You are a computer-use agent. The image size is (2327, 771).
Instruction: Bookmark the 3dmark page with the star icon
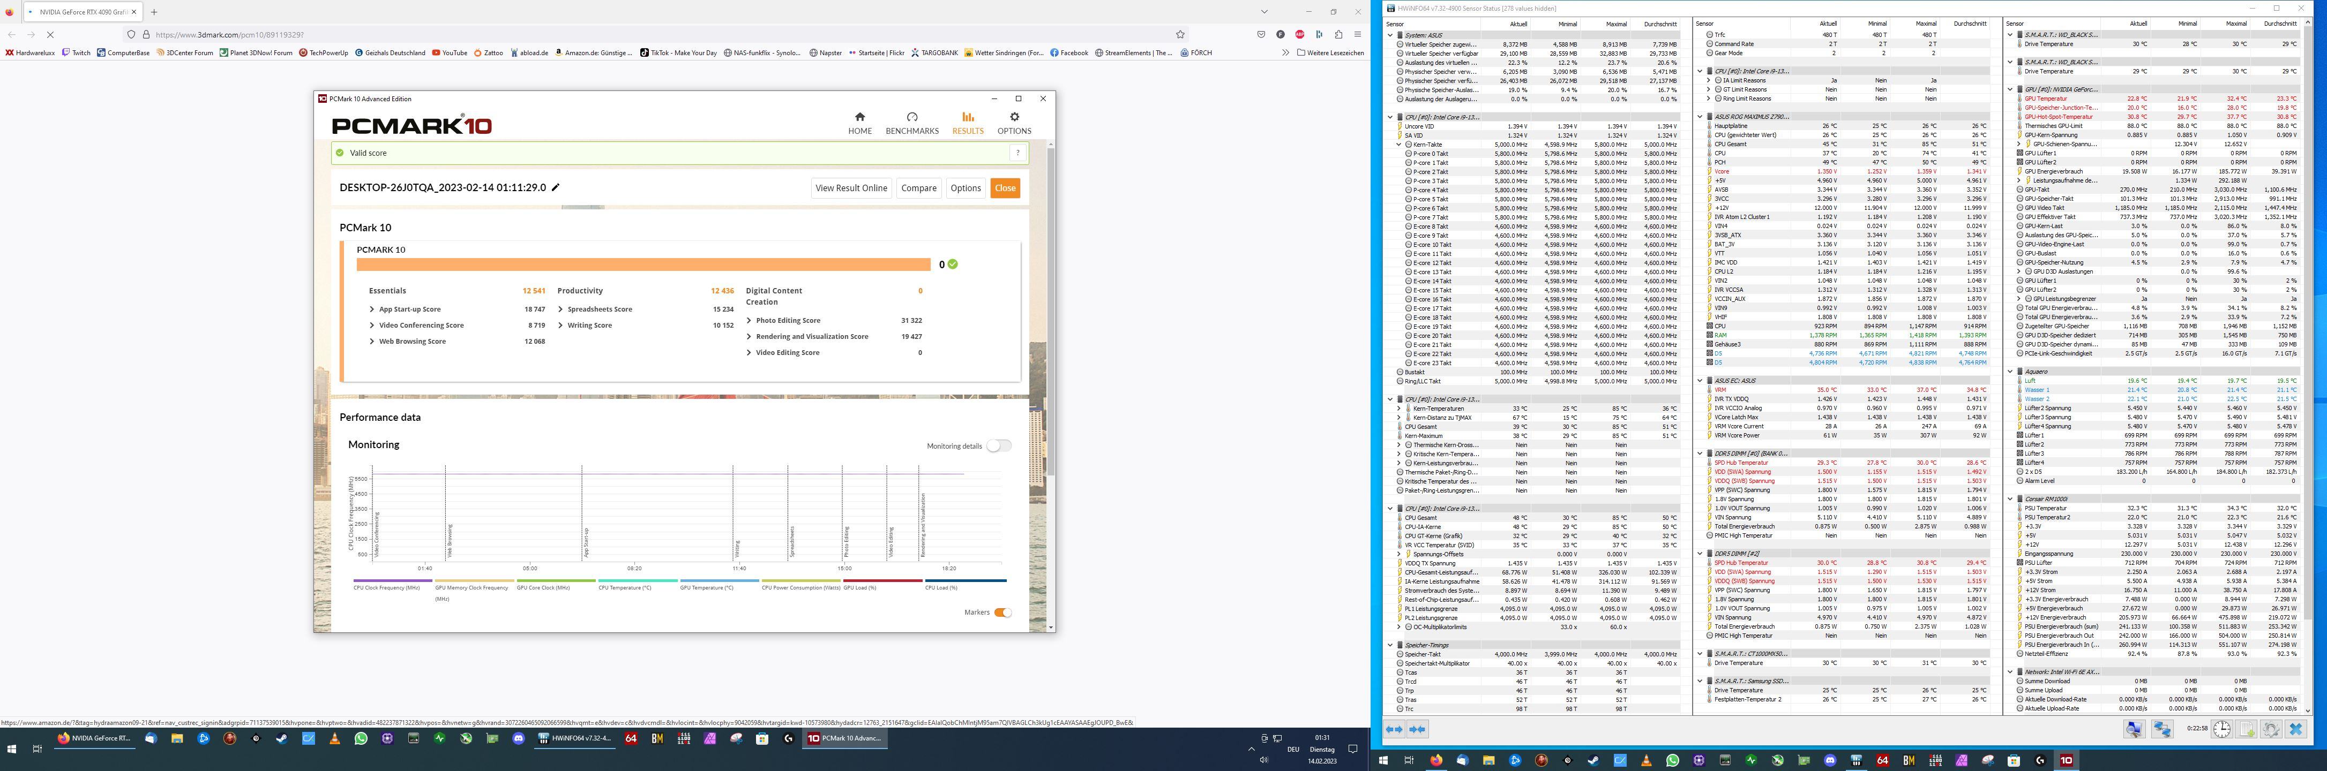click(1180, 34)
